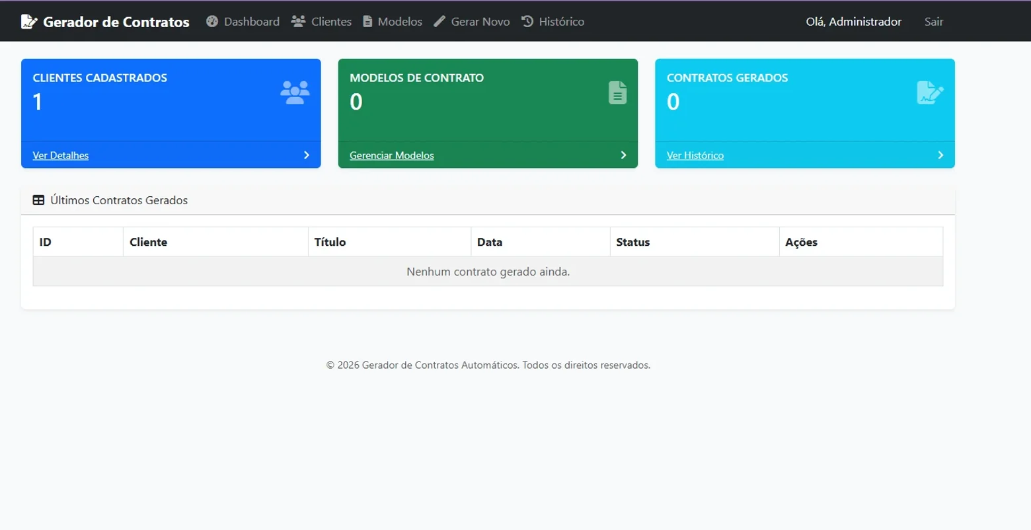Click the MODELOS DE CONTRATO card title

[x=416, y=78]
